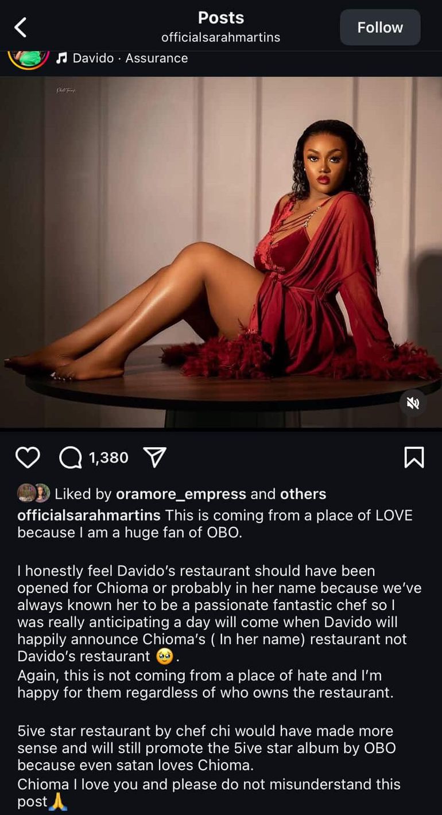View the oramore_empress profile from likes

[x=181, y=494]
